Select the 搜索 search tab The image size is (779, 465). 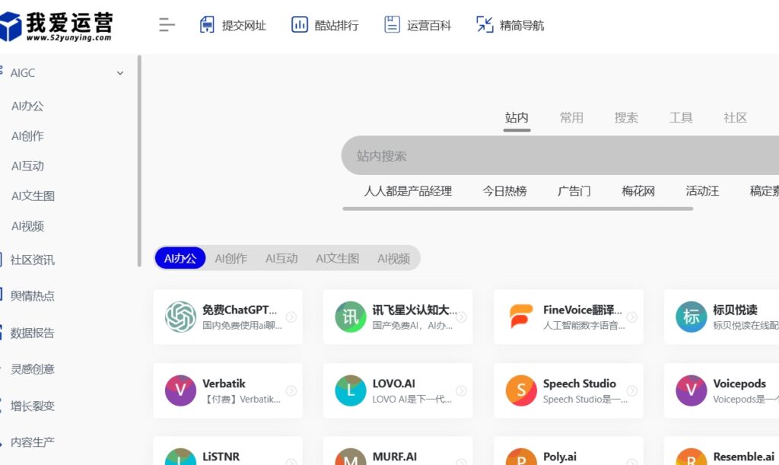pos(626,118)
